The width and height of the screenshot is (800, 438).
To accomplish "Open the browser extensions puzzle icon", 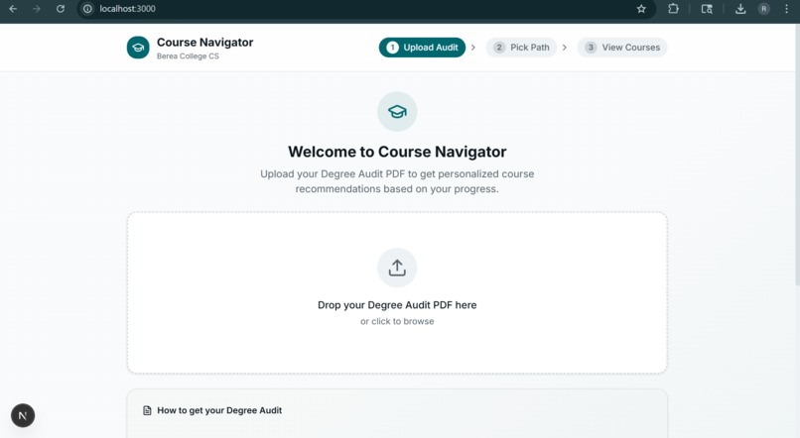I will pos(674,9).
